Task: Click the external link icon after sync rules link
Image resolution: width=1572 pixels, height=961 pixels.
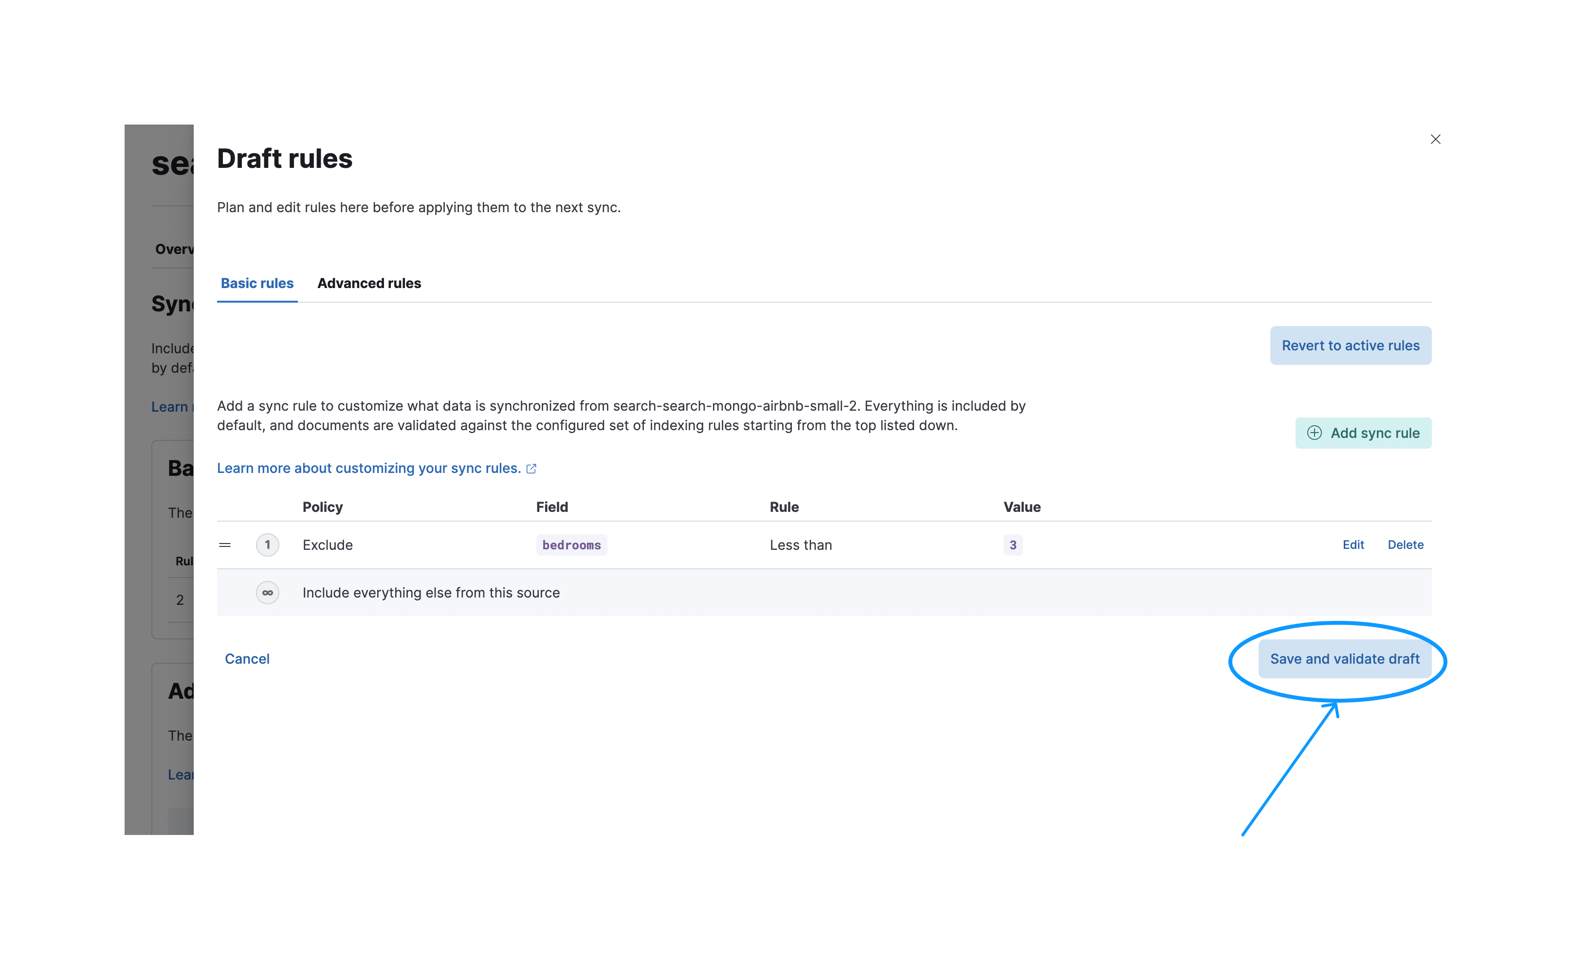Action: [x=532, y=468]
